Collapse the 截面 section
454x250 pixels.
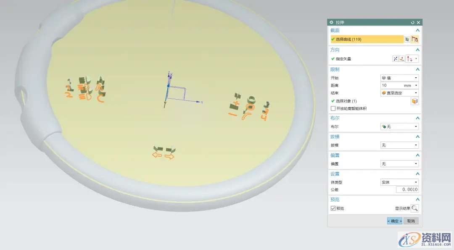pyautogui.click(x=417, y=30)
